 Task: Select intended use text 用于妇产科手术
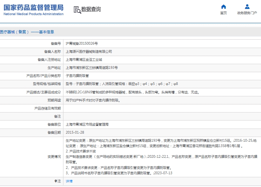(93, 100)
